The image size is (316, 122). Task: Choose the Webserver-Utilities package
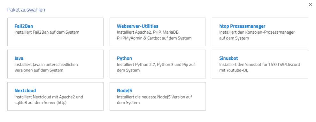pos(158,32)
